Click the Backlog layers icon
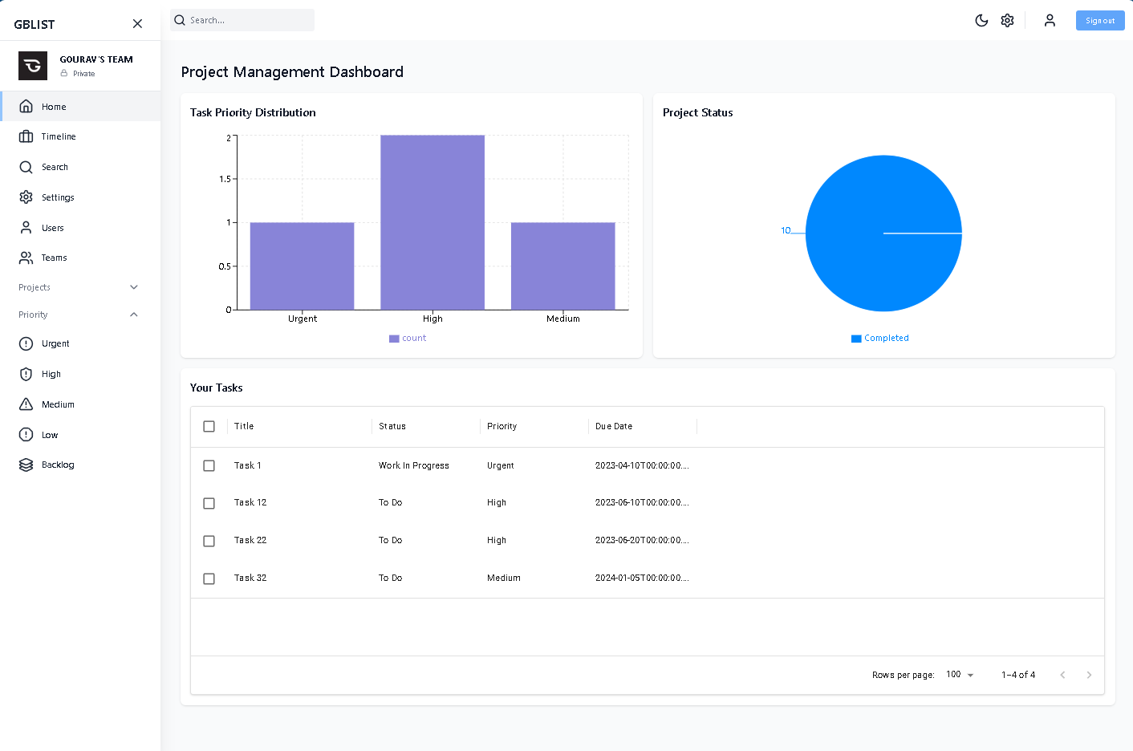1133x751 pixels. click(x=26, y=465)
